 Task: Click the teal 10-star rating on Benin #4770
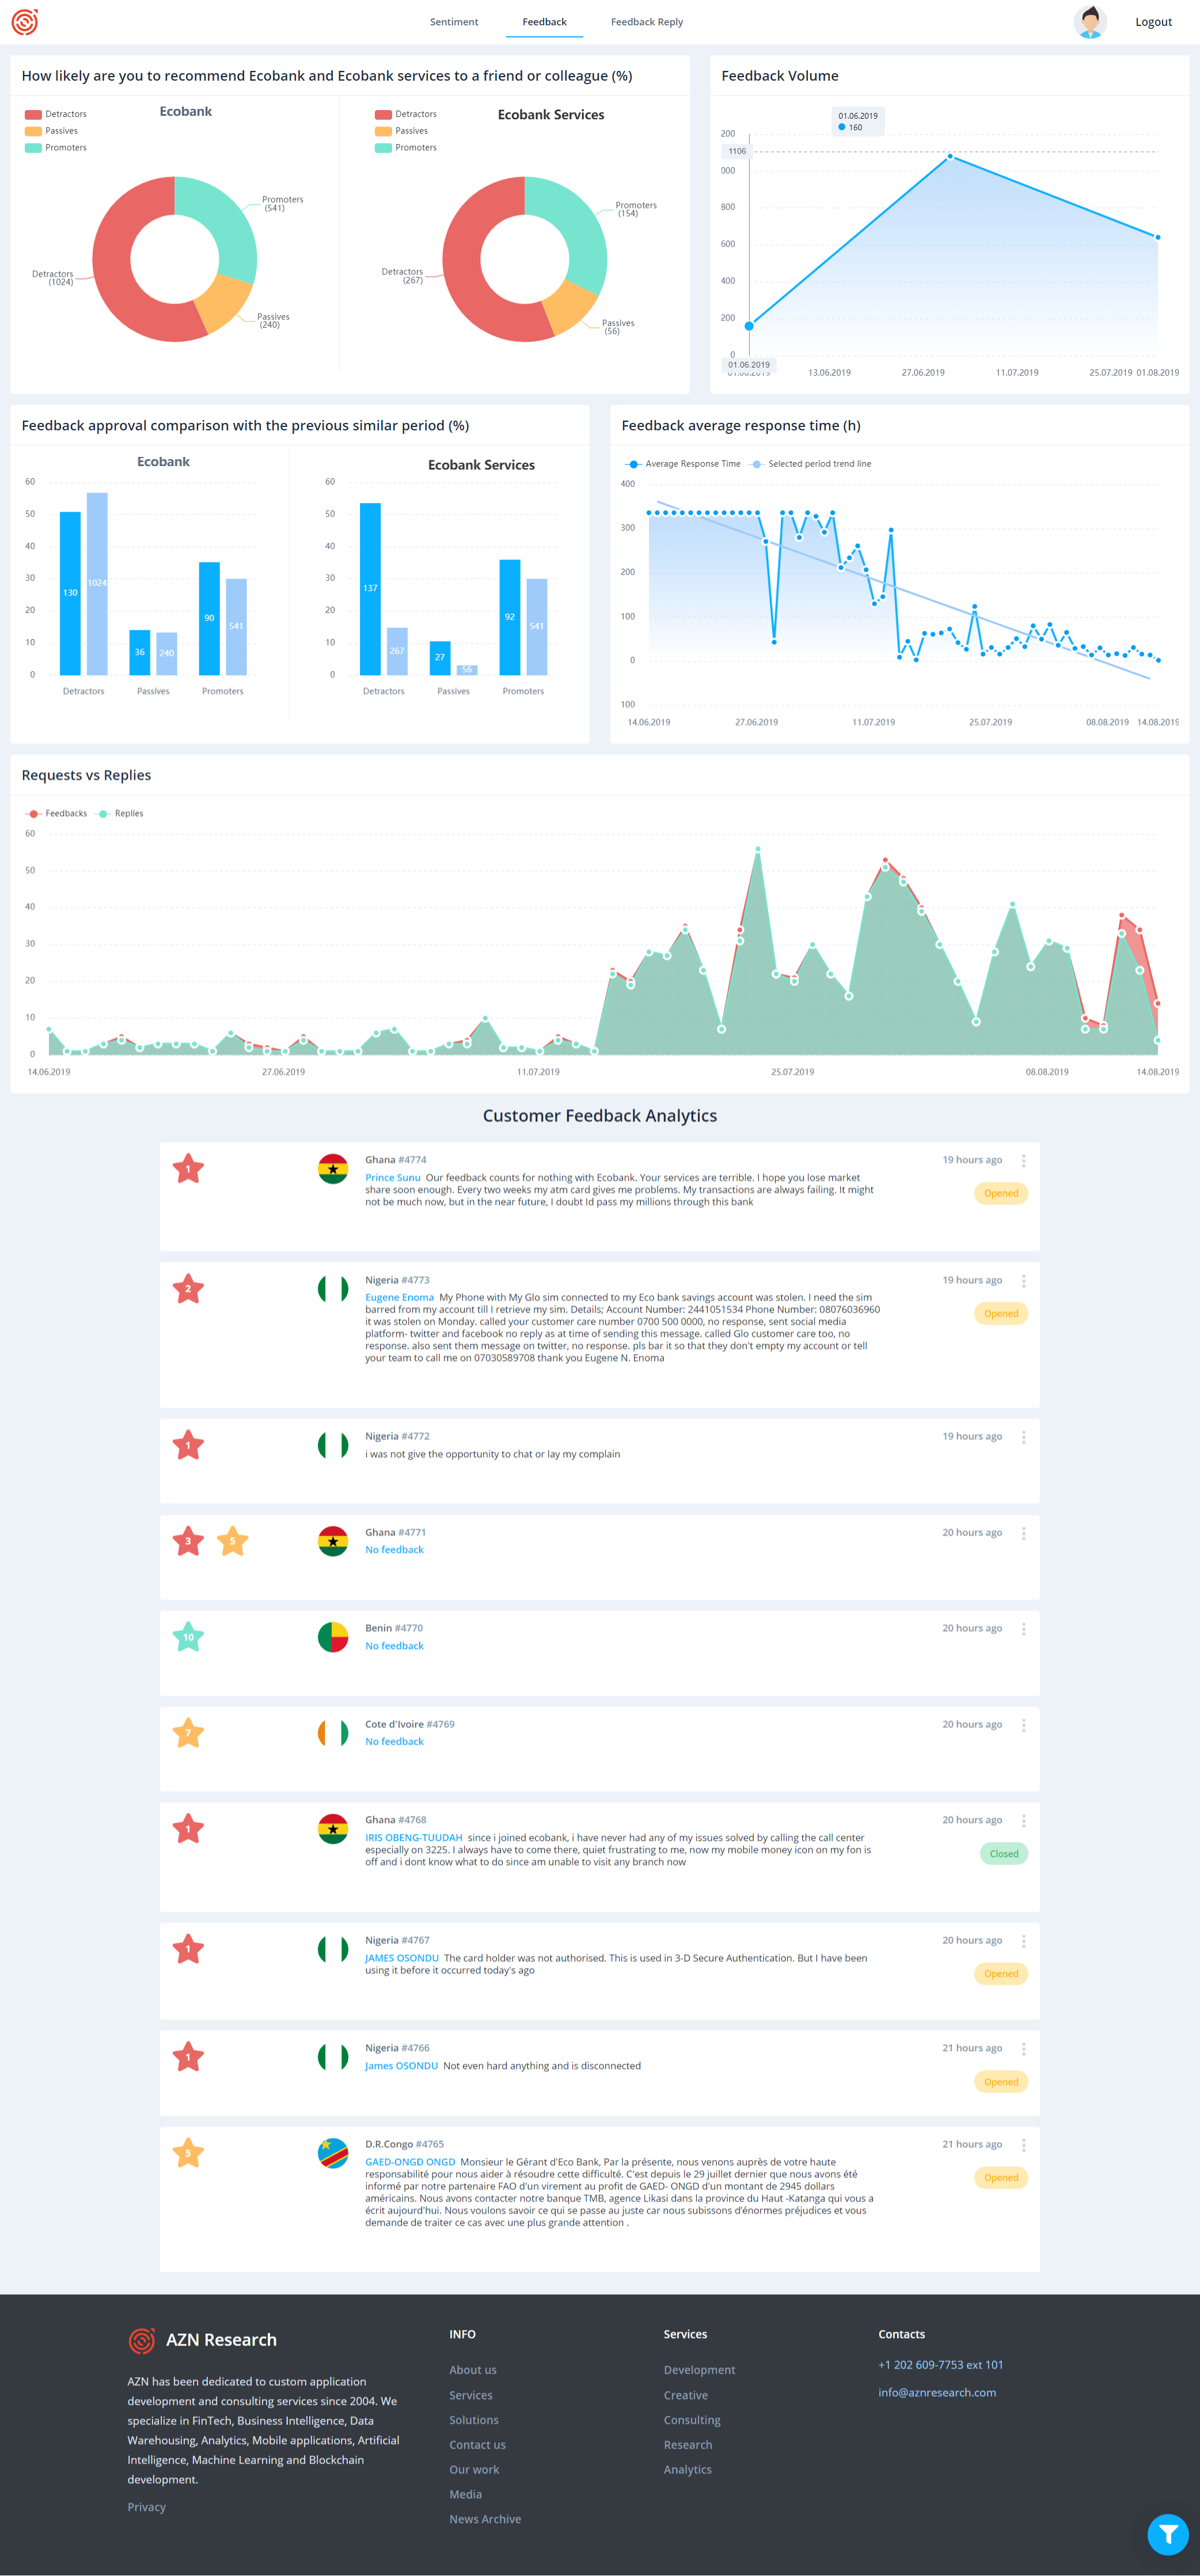[188, 1637]
